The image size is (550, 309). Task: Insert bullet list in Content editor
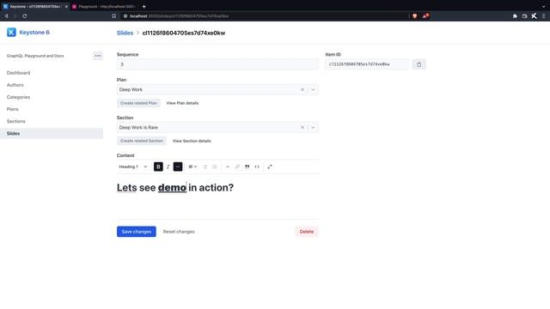(205, 167)
